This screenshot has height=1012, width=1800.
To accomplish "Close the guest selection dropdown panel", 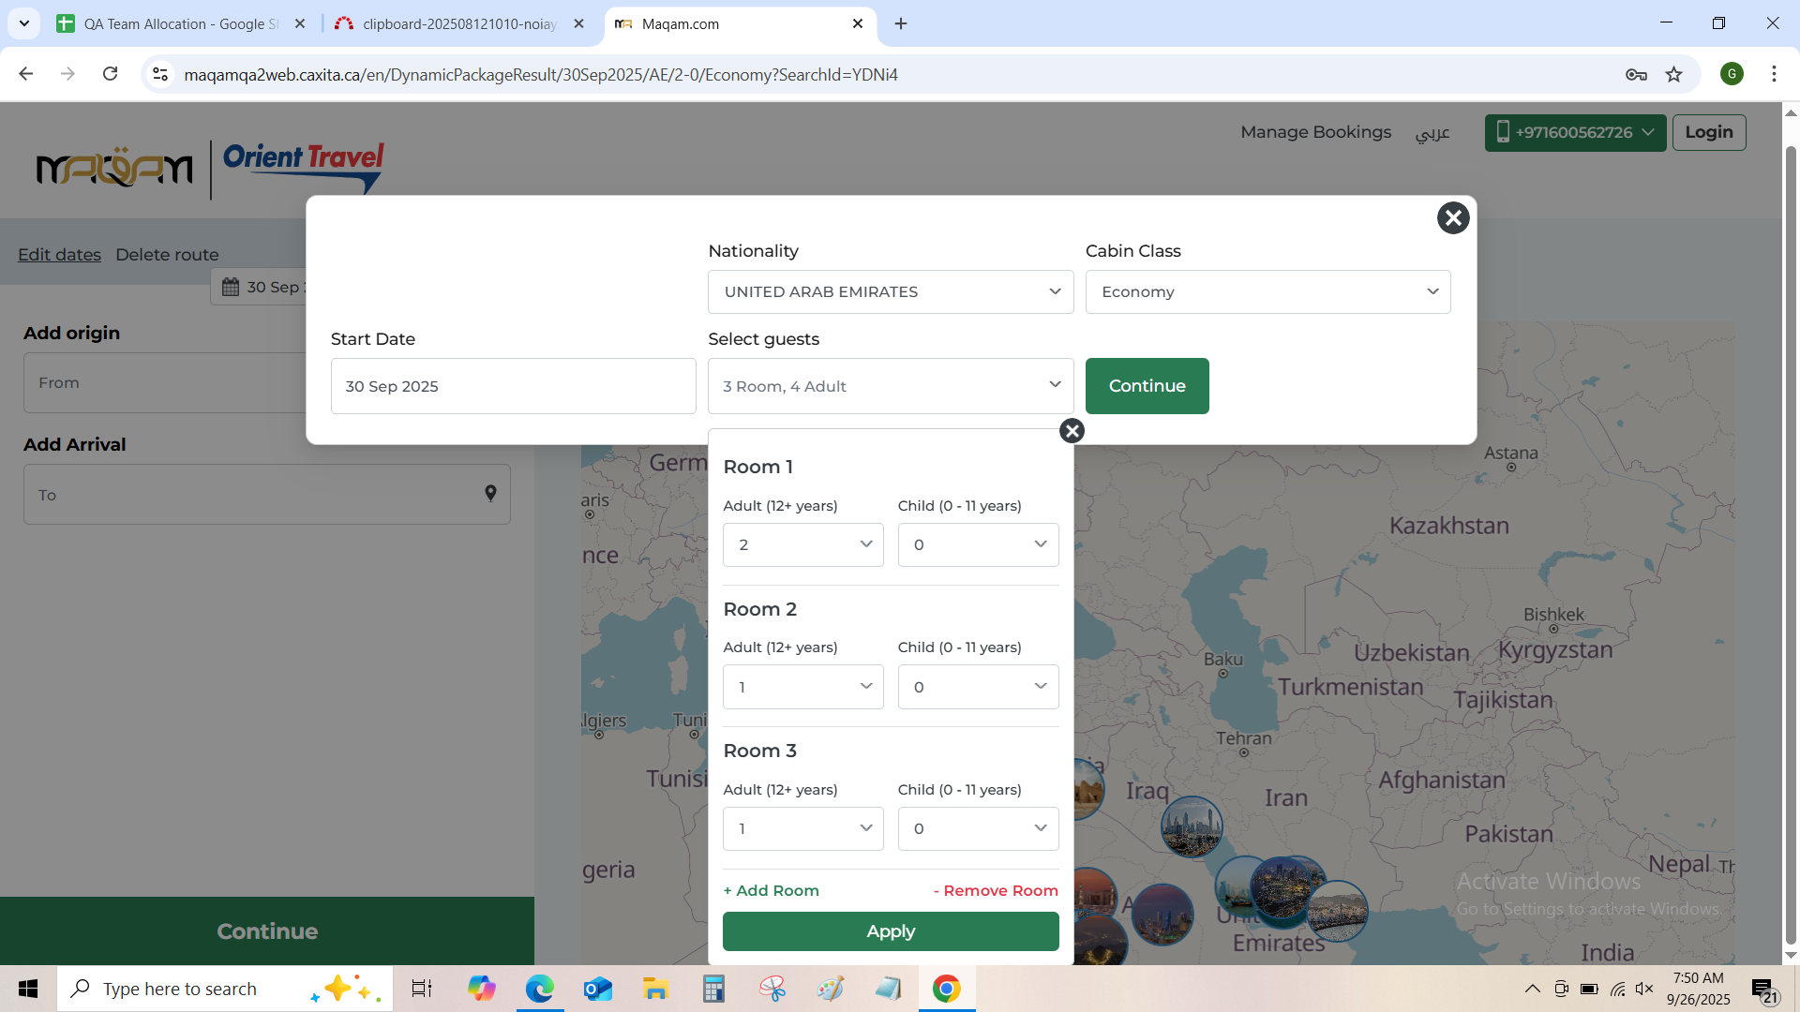I will (x=1072, y=431).
